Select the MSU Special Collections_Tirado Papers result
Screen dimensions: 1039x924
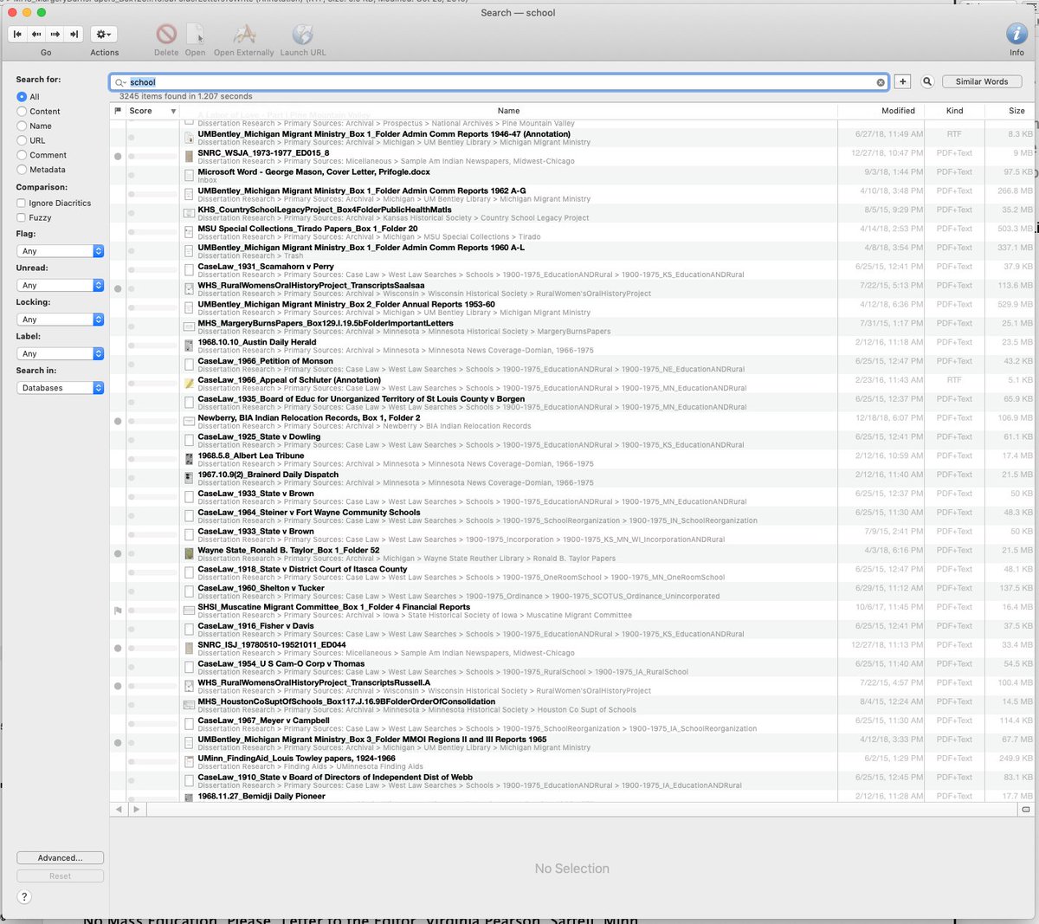571,232
